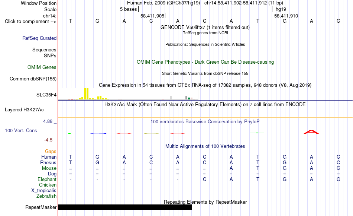The height and width of the screenshot is (216, 353).
Task: Click the SLC35F4 gene expression label
Action: click(46, 95)
